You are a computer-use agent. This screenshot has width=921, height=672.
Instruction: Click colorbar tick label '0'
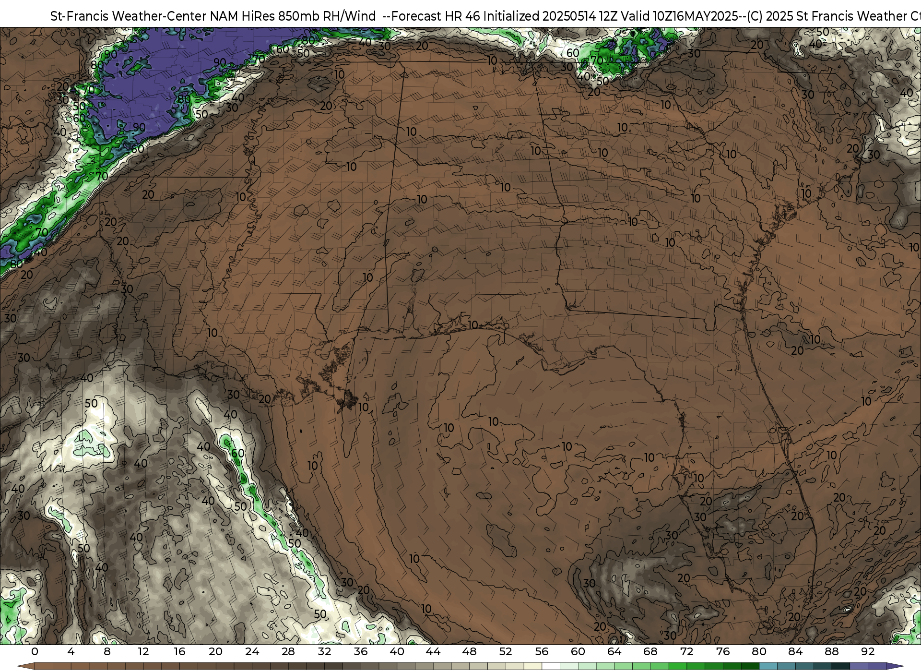click(x=35, y=651)
